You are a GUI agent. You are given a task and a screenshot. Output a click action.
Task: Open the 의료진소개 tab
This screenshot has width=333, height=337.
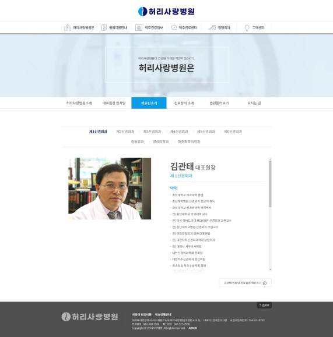pos(149,103)
